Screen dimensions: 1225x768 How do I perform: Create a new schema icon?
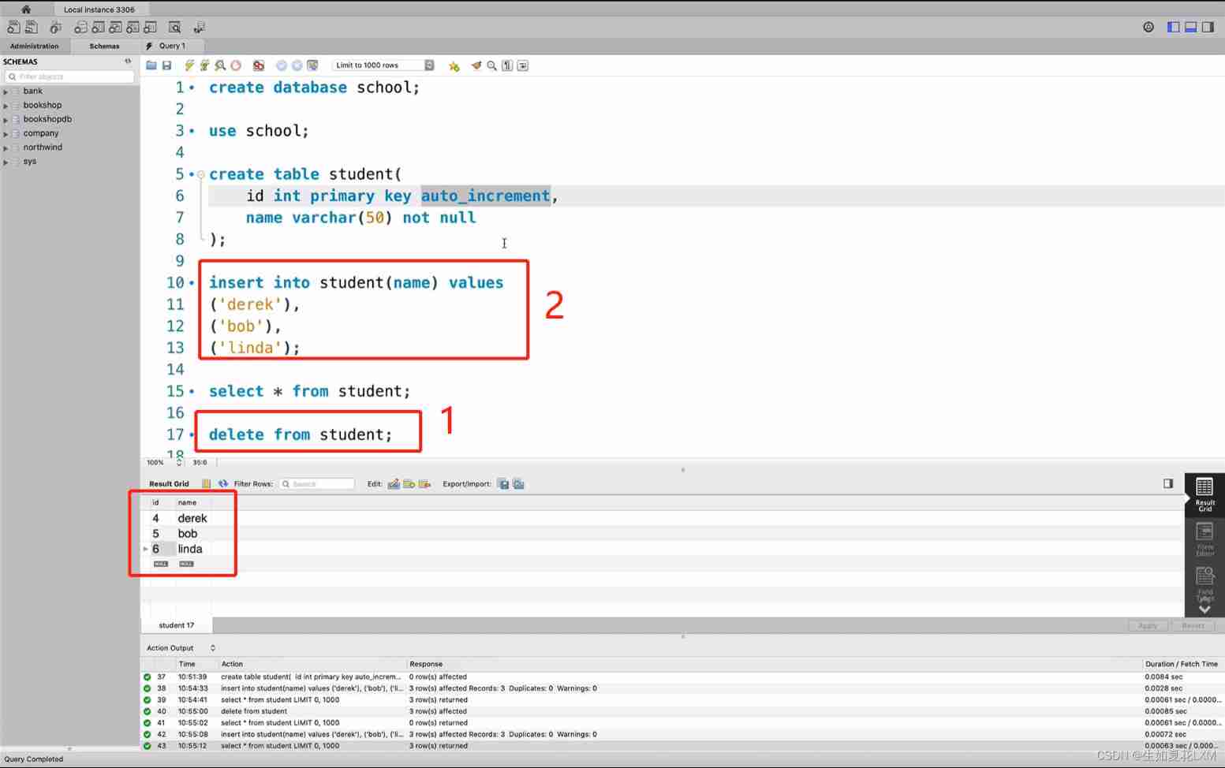tap(80, 28)
